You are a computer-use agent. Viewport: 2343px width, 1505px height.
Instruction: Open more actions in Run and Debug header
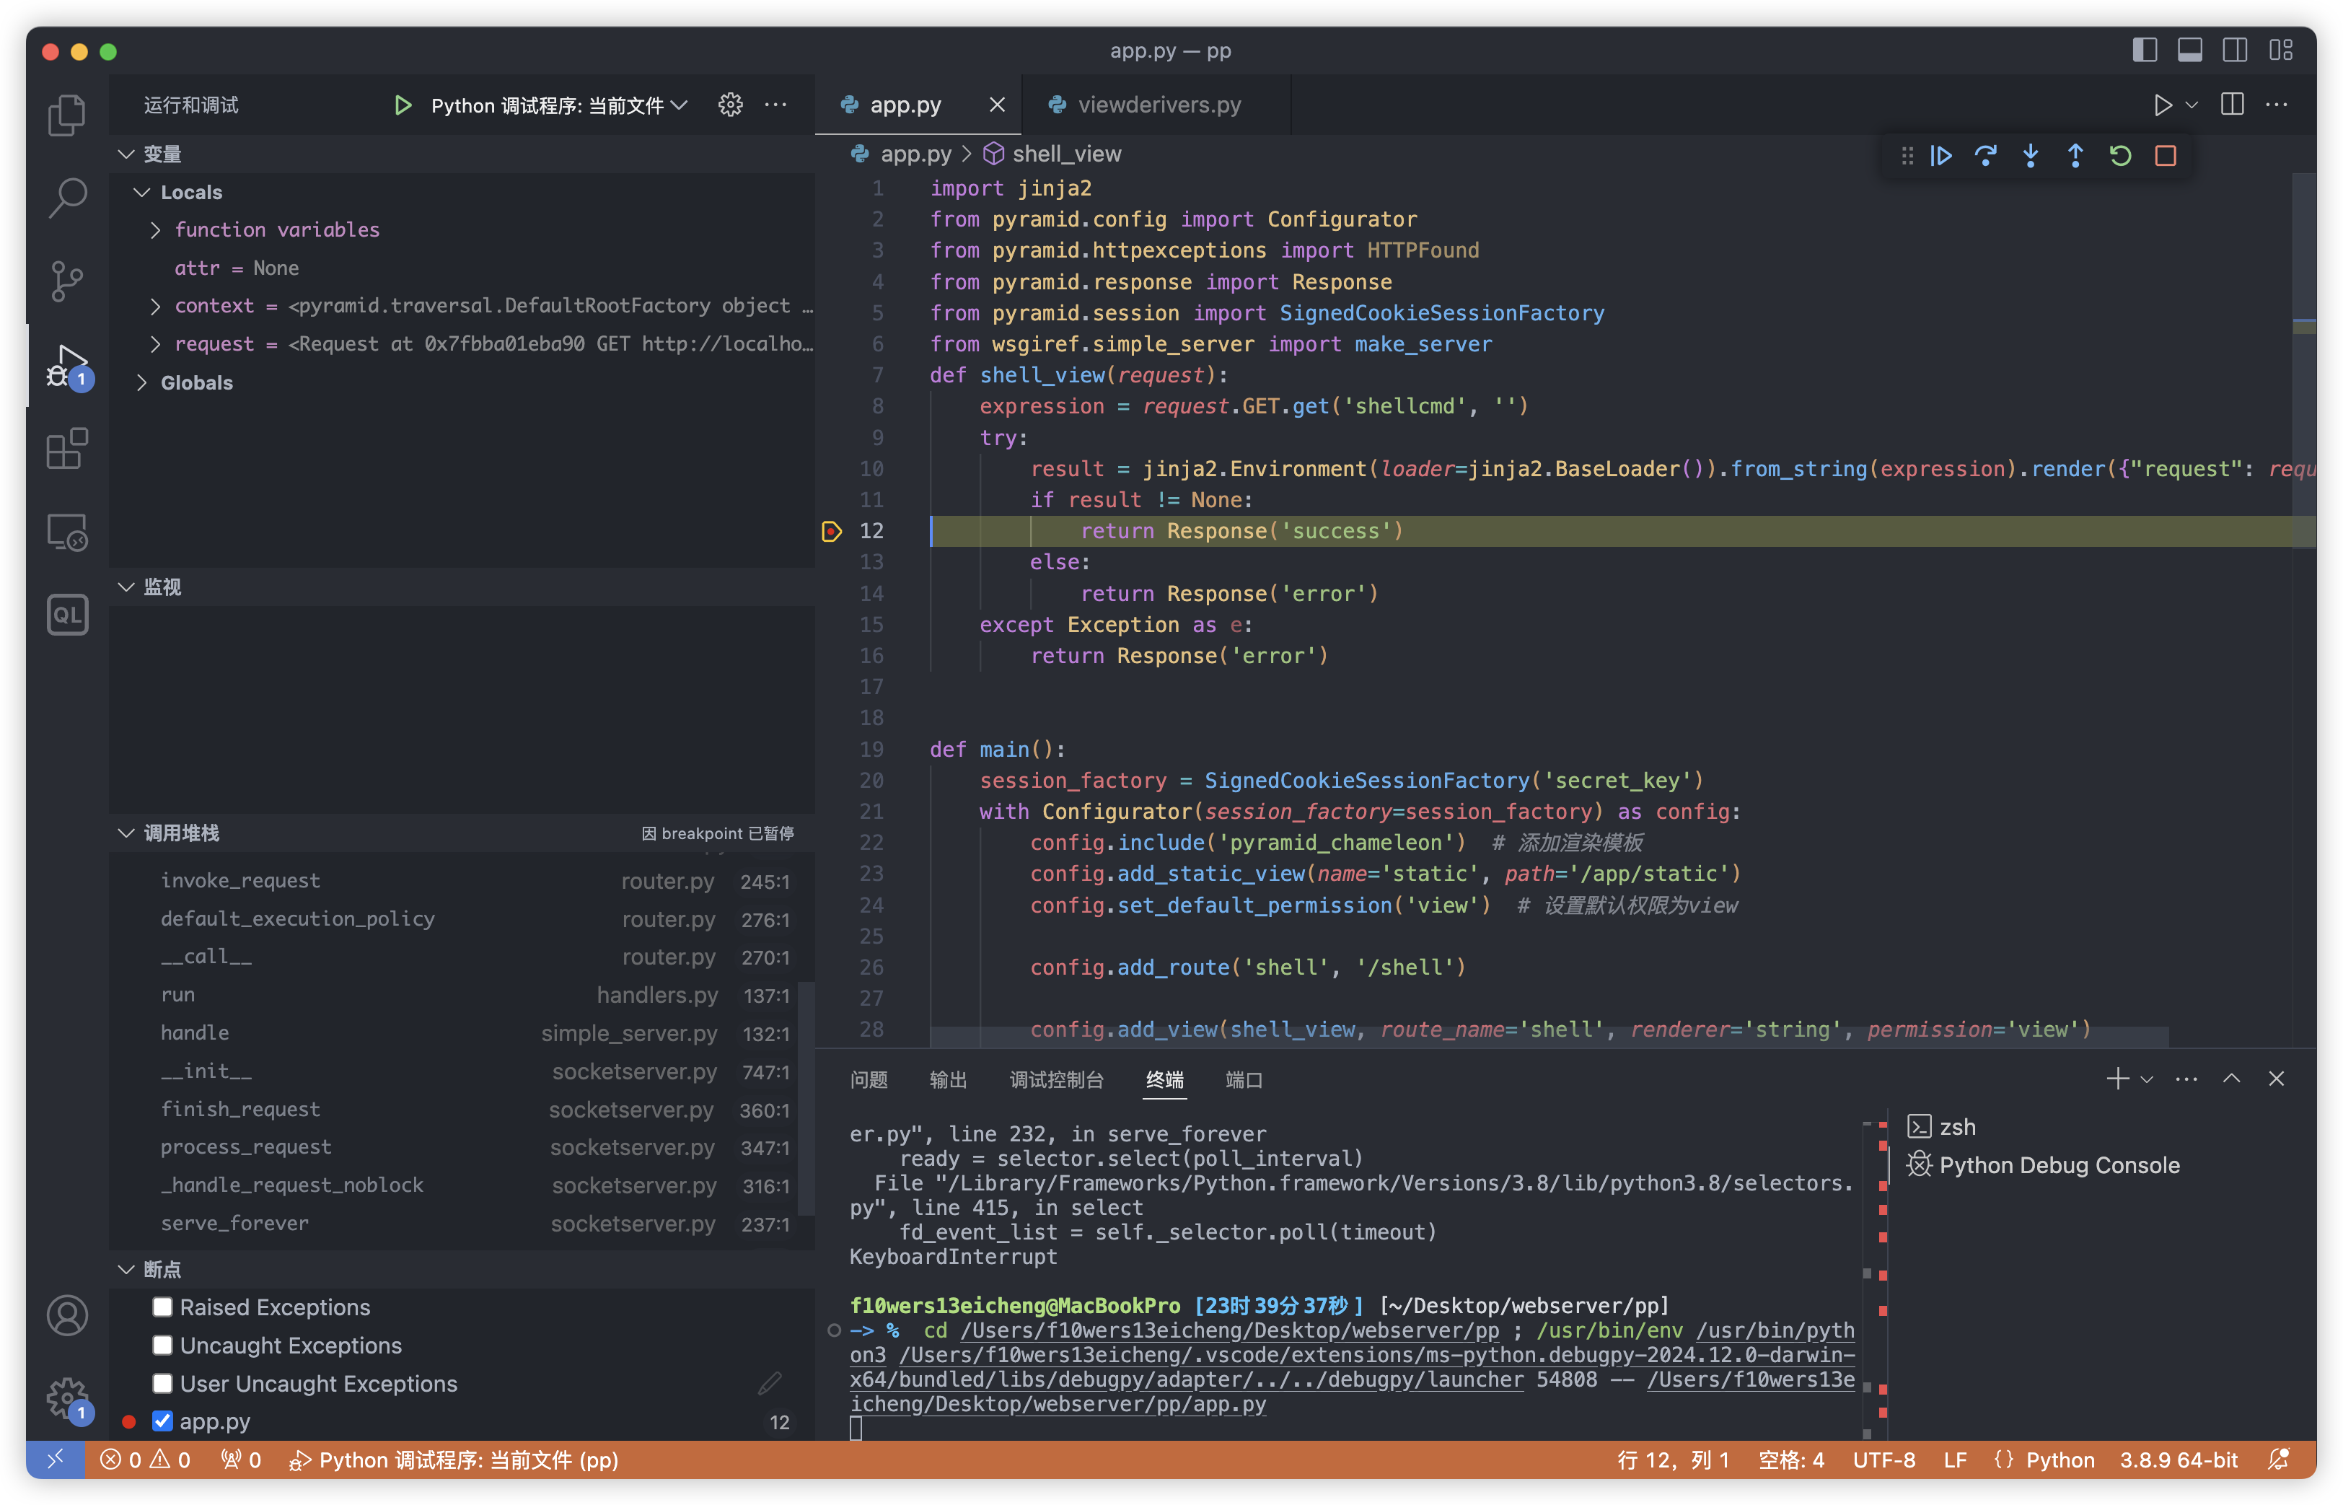775,105
